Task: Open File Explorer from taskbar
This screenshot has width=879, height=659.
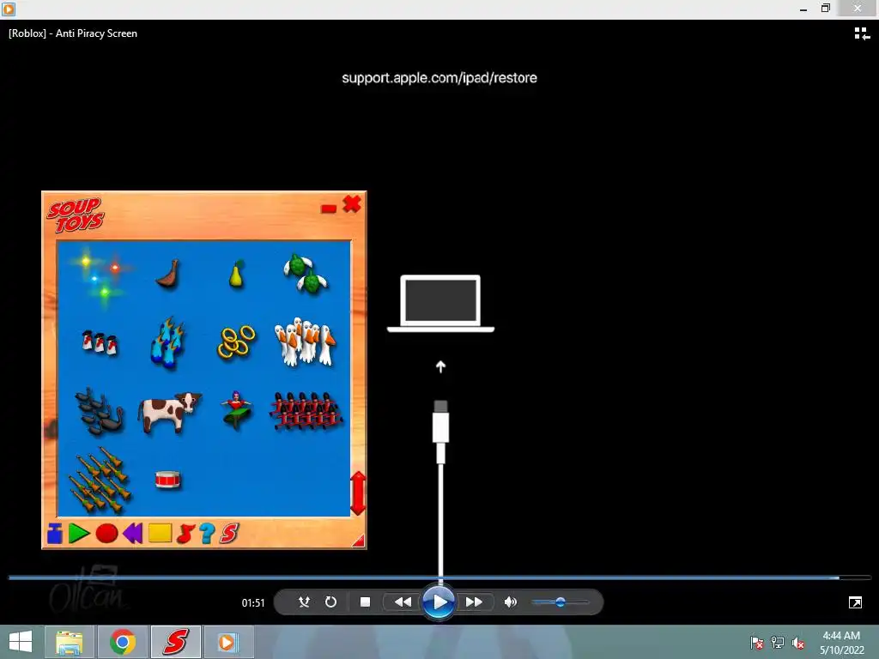Action: point(69,642)
